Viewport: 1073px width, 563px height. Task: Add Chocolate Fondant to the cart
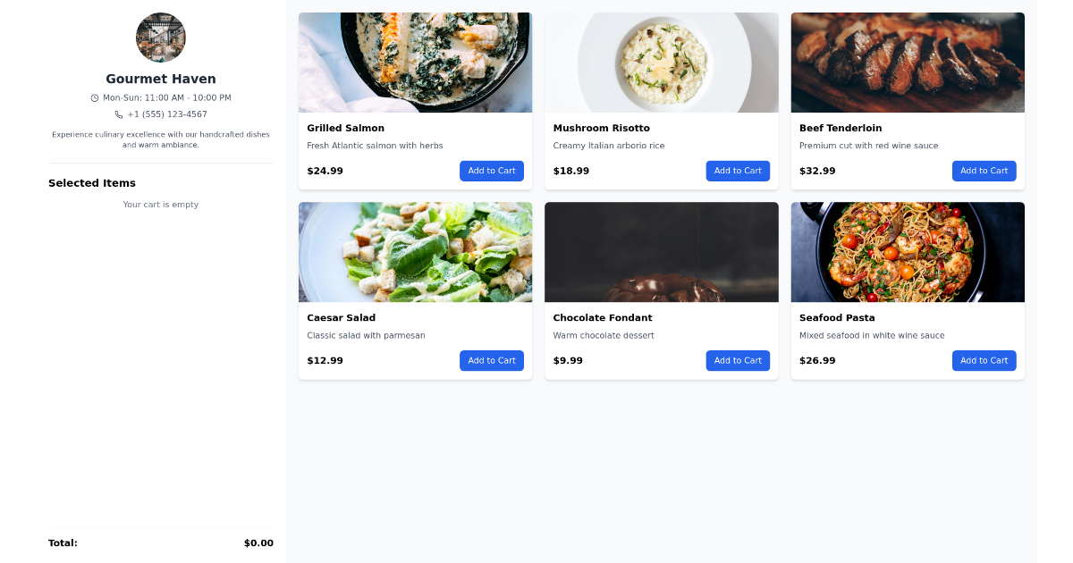click(x=738, y=360)
